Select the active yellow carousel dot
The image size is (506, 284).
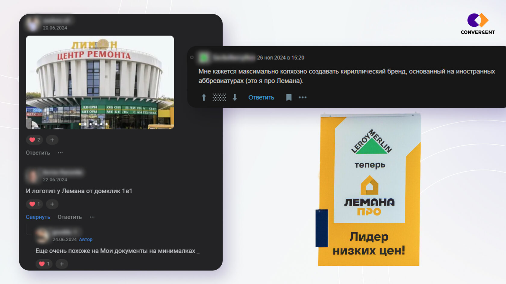click(x=80, y=124)
